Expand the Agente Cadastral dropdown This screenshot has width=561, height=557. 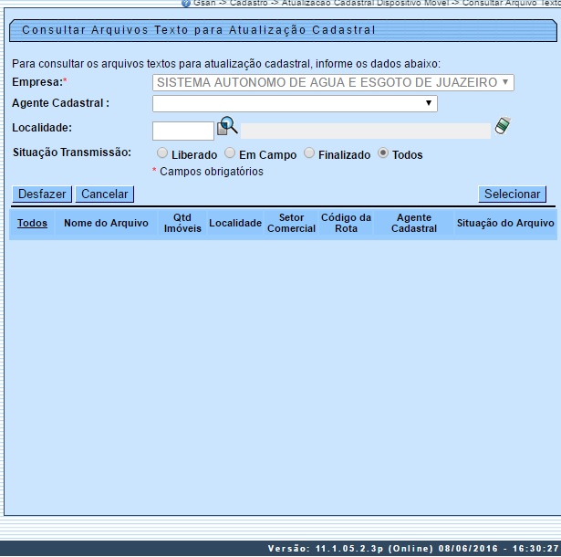(x=295, y=104)
